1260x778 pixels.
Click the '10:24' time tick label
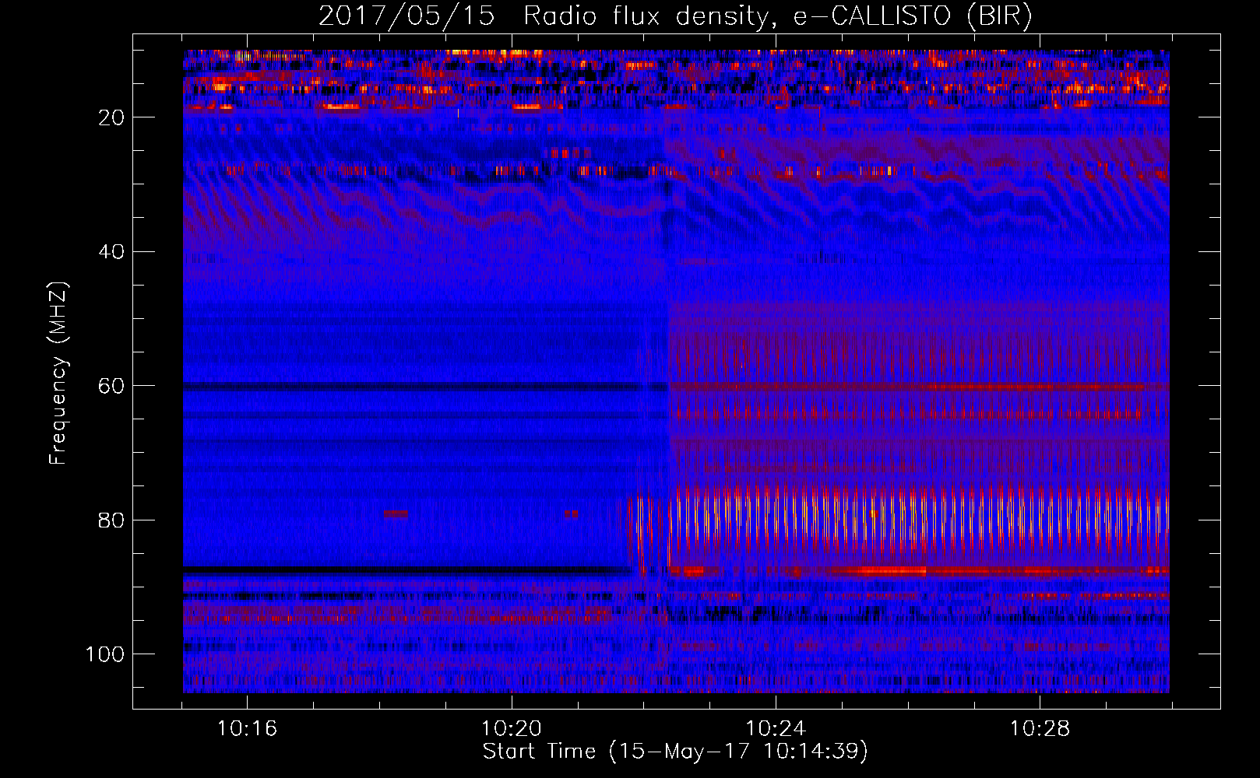tap(776, 729)
